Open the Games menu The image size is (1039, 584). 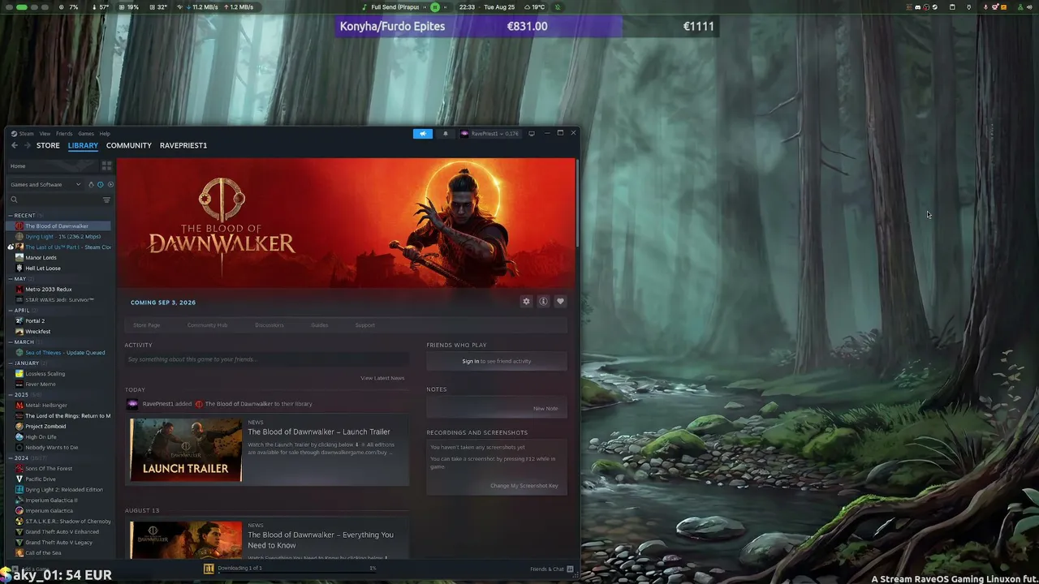coord(86,134)
